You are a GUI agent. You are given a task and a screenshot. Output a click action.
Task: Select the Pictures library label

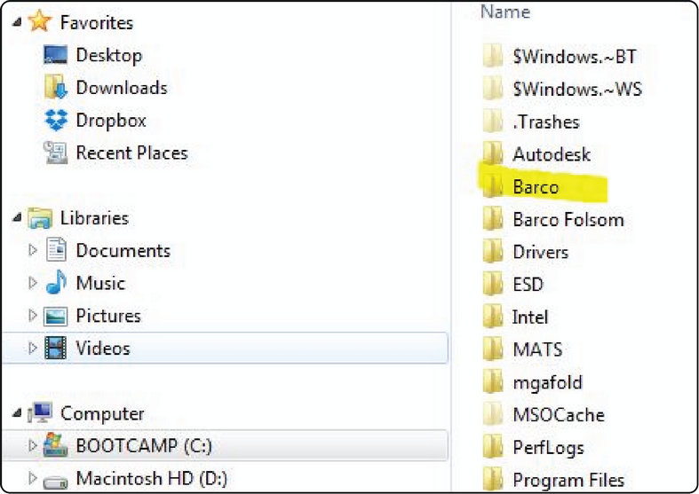coord(108,316)
